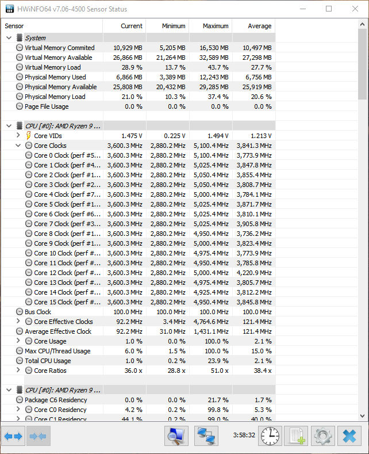This screenshot has height=454, width=369.
Task: Expand the Core VIDs row
Action: (x=18, y=136)
